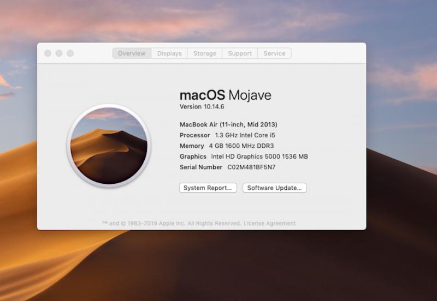Image resolution: width=437 pixels, height=301 pixels.
Task: Click Intel HD Graphics 5000 1536 MB
Action: click(x=259, y=156)
